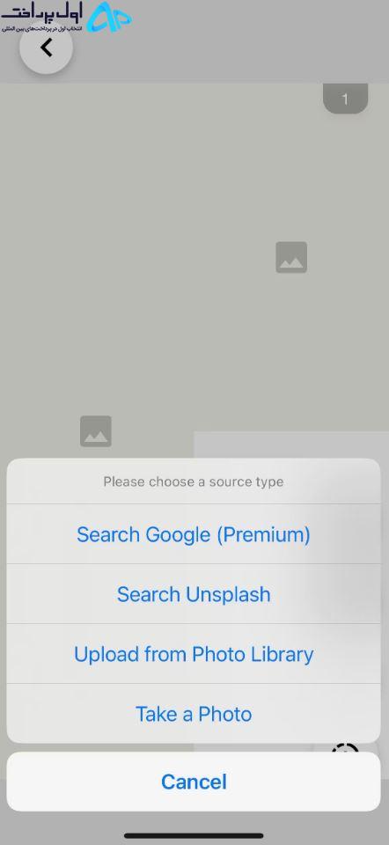Select Search Unsplash option
This screenshot has height=845, width=389.
tap(194, 594)
